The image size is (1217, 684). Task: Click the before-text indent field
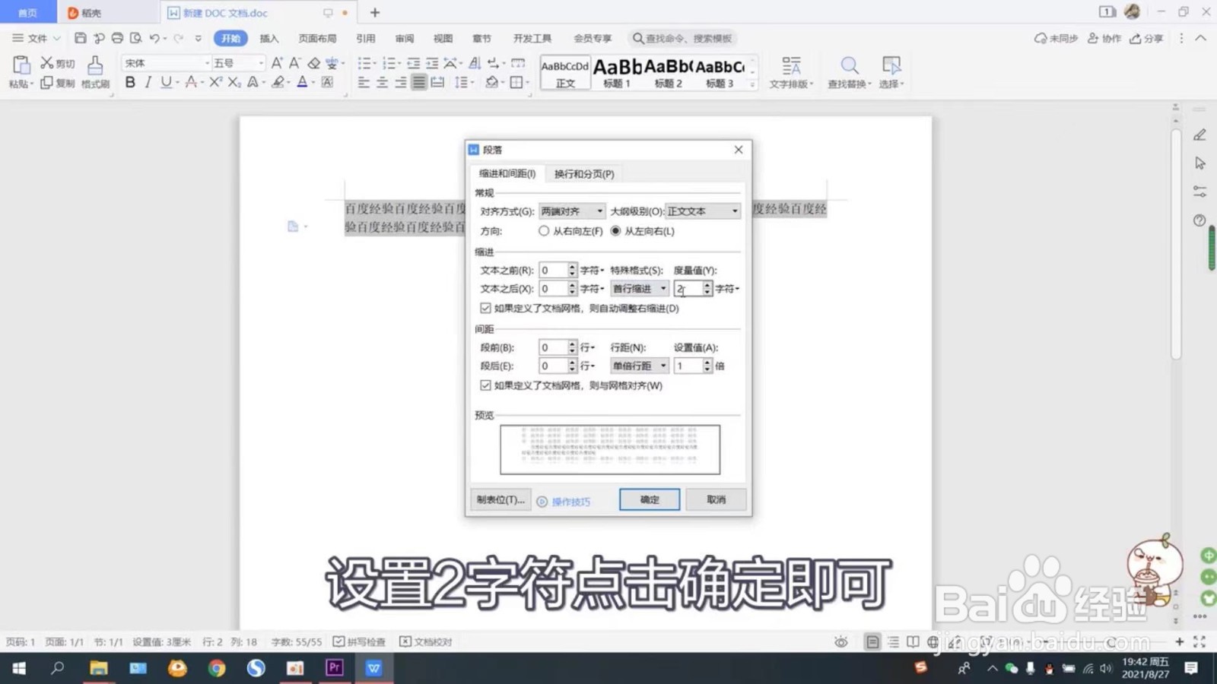[553, 270]
